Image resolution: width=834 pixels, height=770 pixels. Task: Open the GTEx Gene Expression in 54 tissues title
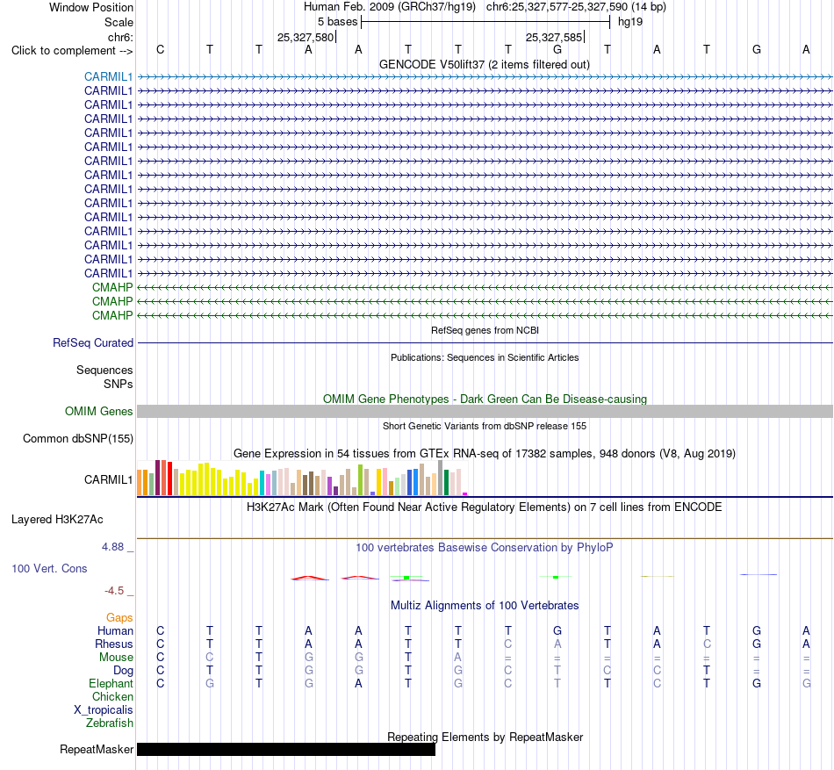tap(485, 454)
